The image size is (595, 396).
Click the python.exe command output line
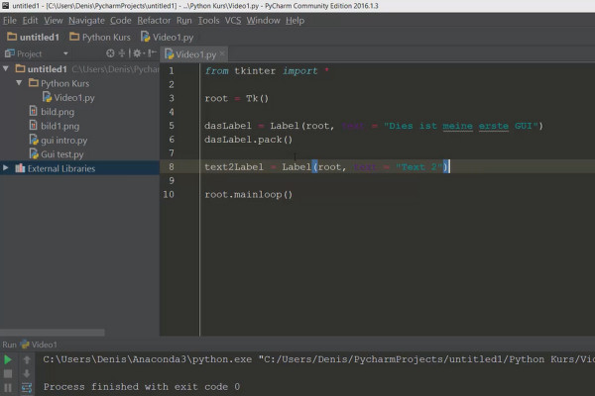pyautogui.click(x=318, y=359)
